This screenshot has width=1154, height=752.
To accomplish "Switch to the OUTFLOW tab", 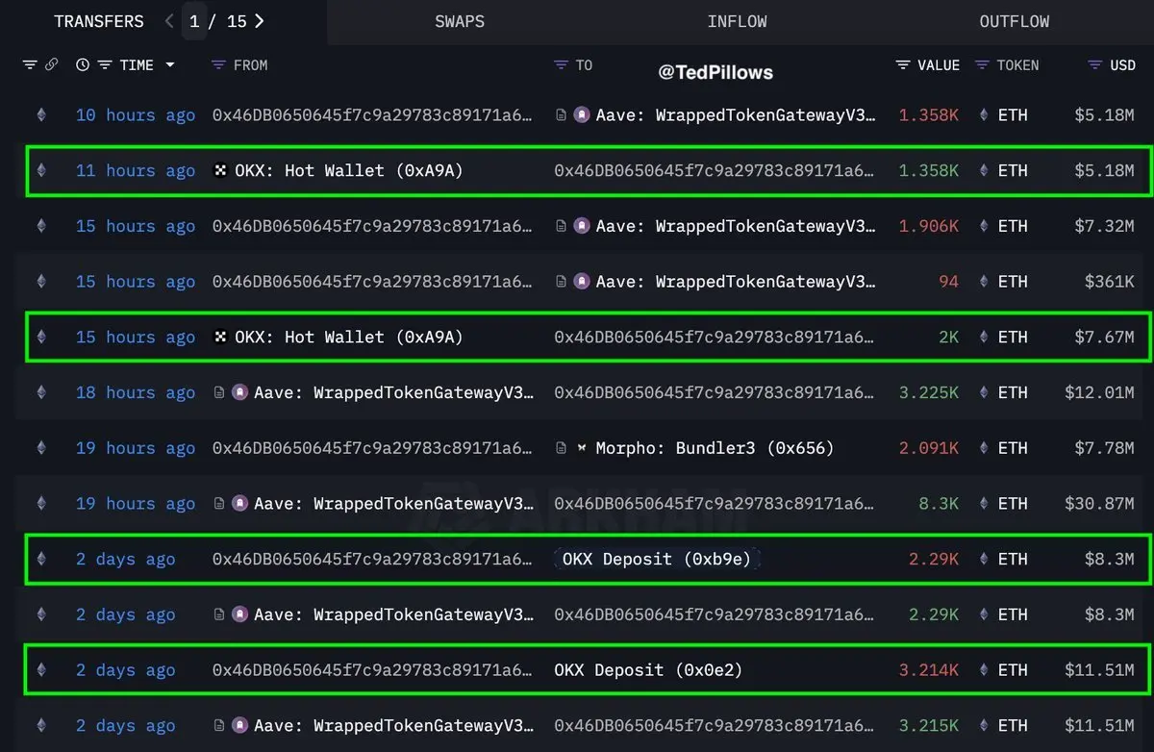I will coord(1014,21).
